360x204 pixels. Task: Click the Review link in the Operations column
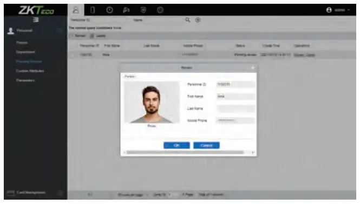(299, 55)
